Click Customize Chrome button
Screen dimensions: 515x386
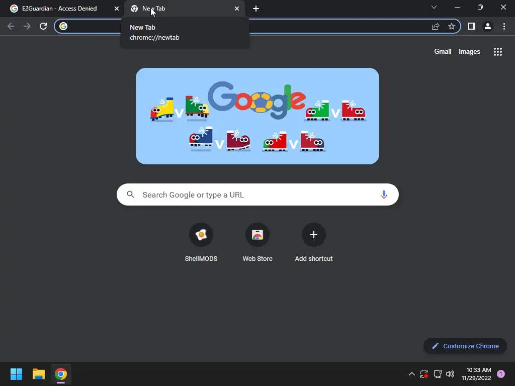click(465, 346)
